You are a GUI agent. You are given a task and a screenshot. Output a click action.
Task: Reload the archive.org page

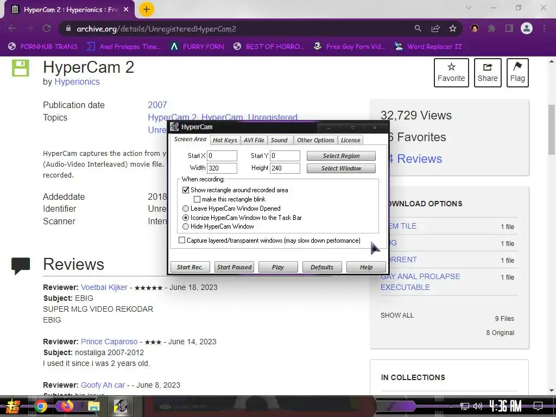[47, 29]
